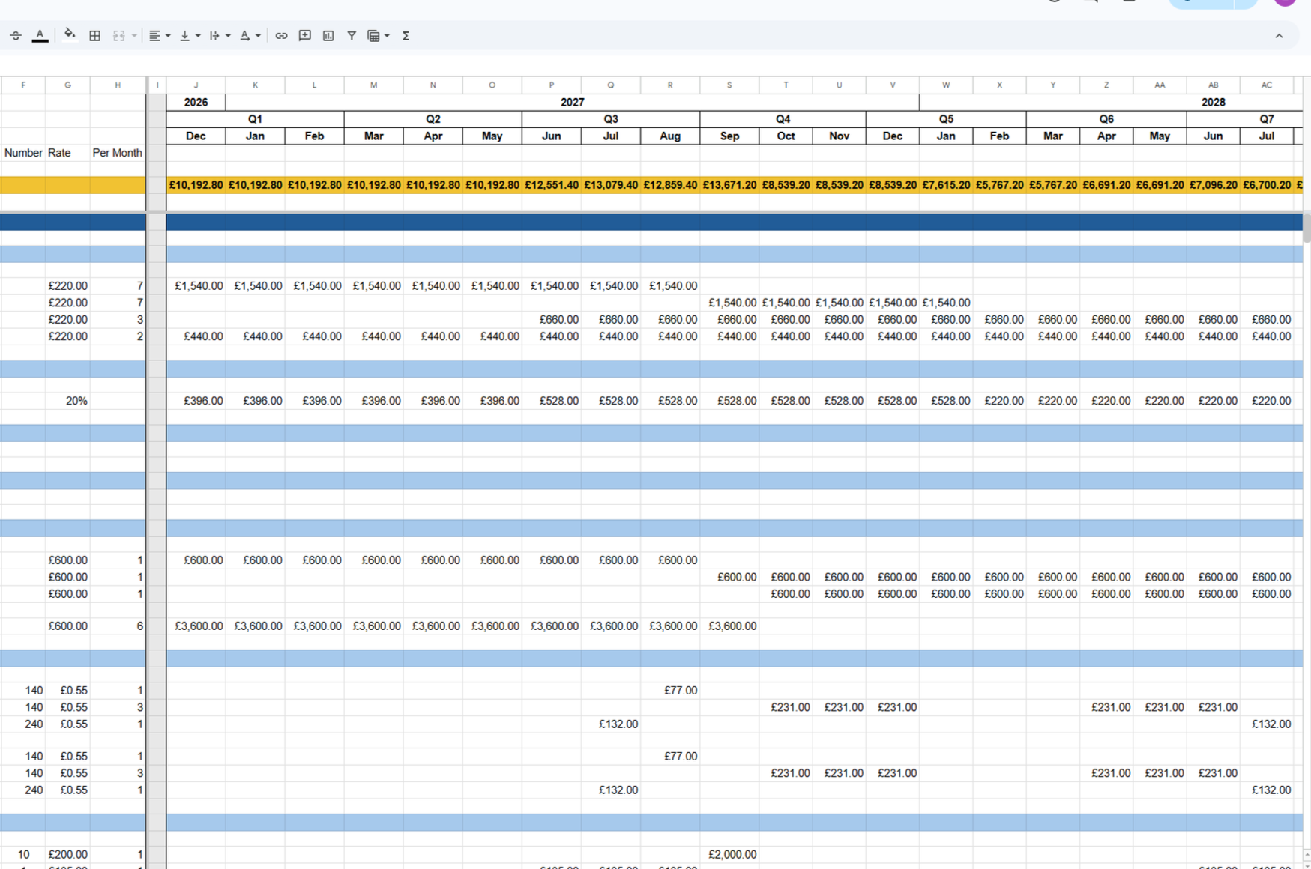Select the £13,671.20 total under Sep
This screenshot has width=1311, height=869.
(x=729, y=185)
